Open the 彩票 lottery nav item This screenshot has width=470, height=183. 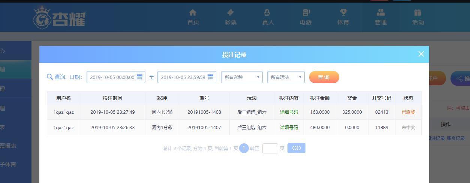231,17
